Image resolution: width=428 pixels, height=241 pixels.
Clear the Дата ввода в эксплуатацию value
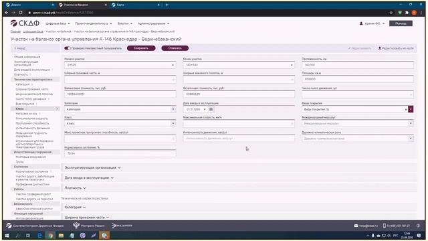click(205, 109)
